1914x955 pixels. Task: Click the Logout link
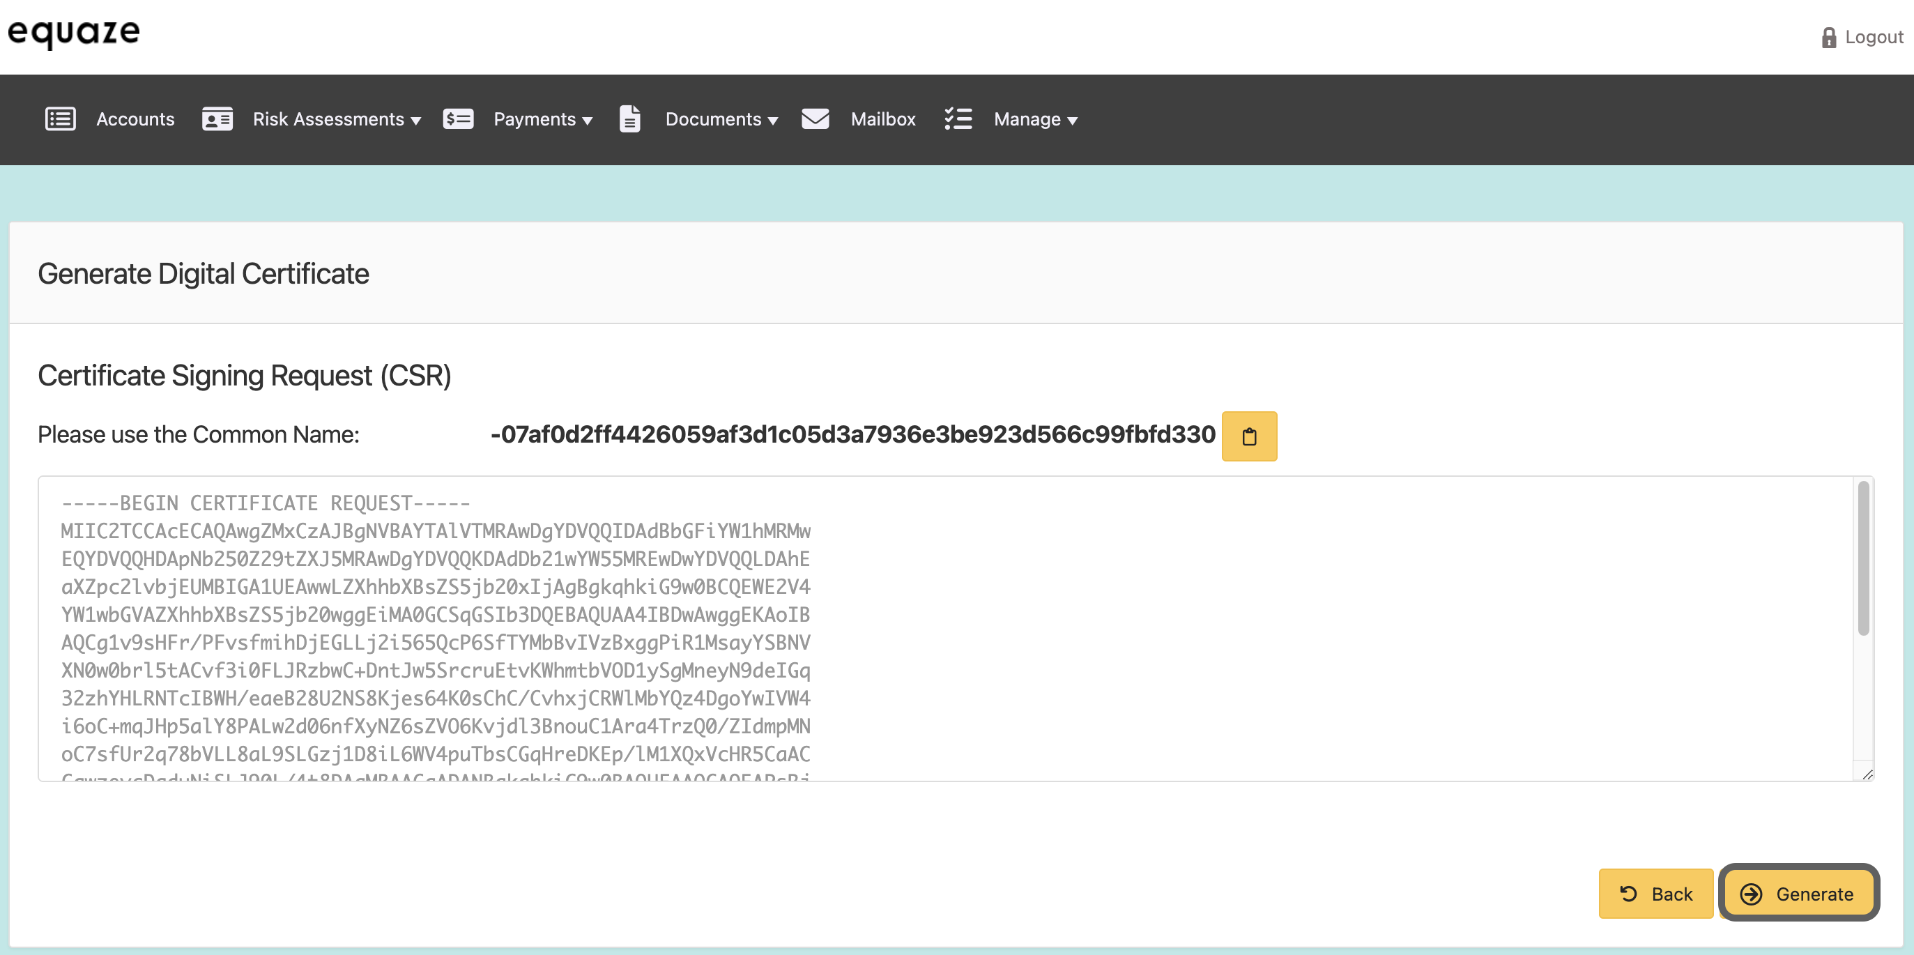pyautogui.click(x=1874, y=37)
